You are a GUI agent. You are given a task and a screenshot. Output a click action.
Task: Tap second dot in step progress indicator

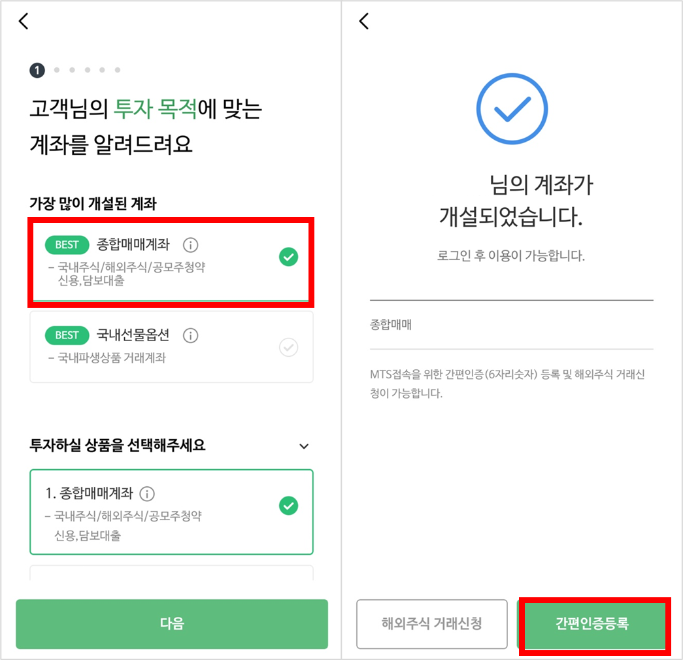(x=57, y=70)
